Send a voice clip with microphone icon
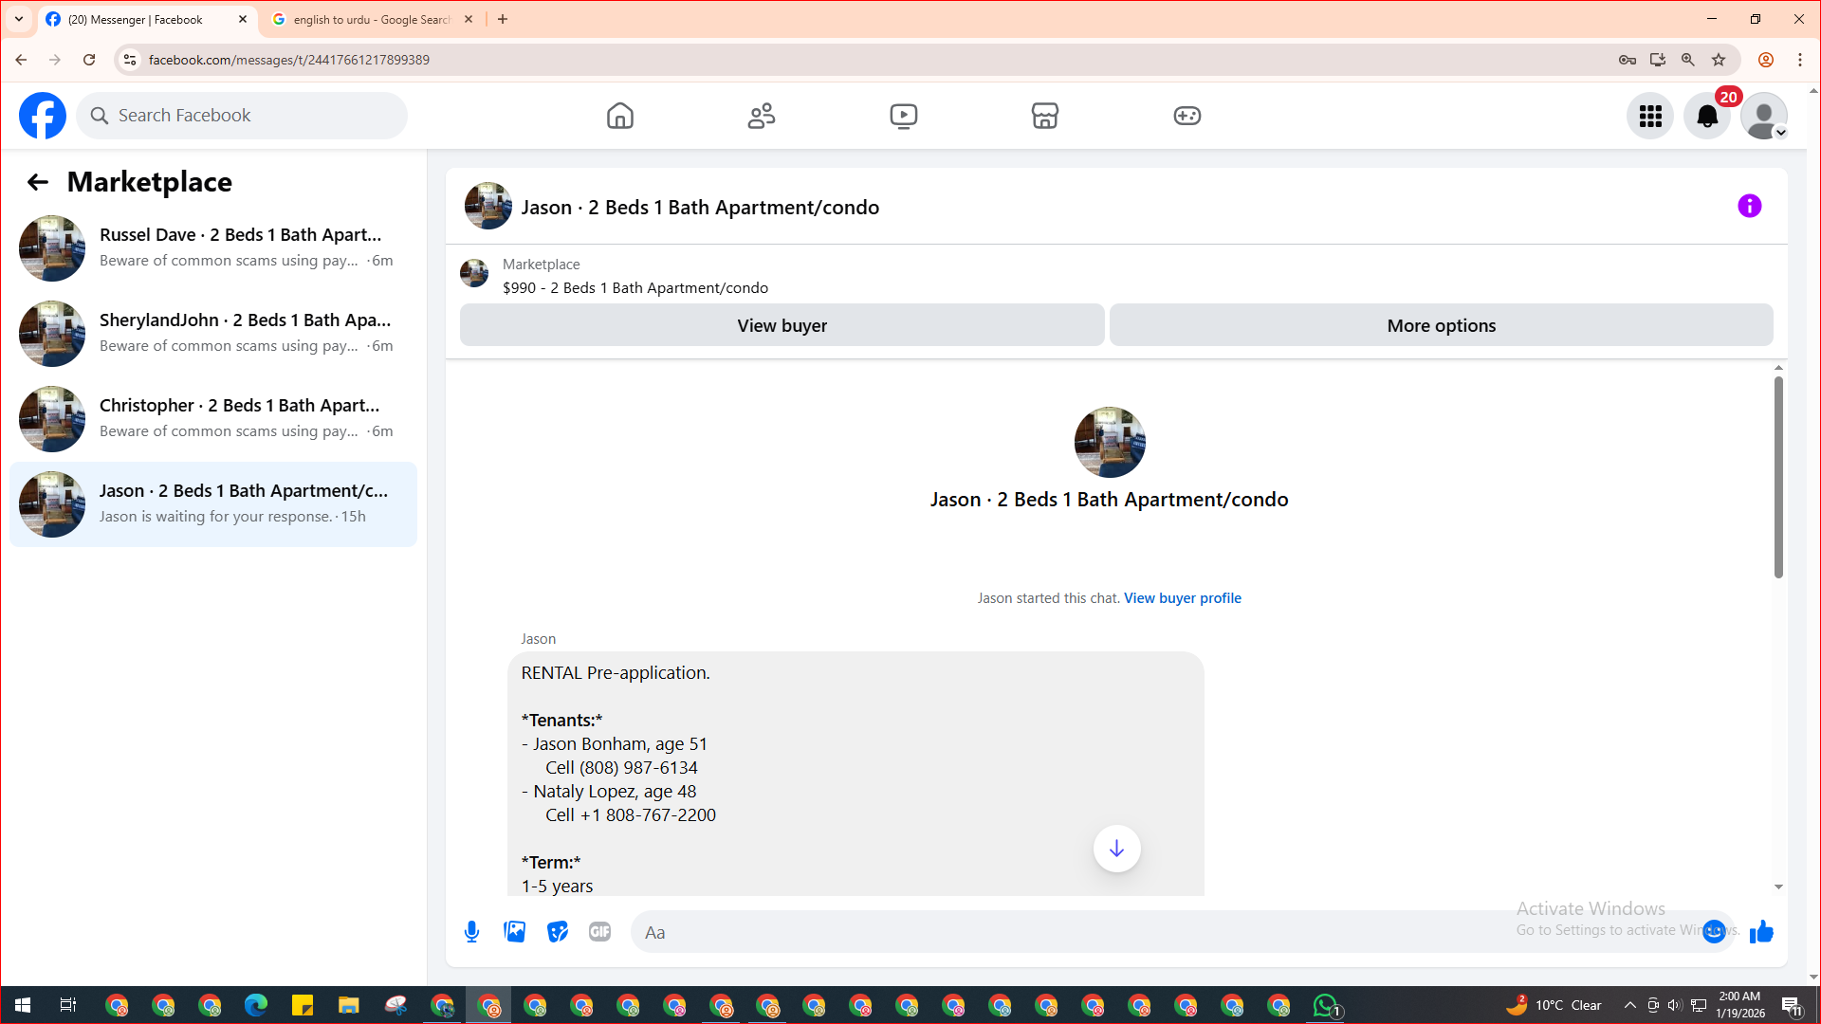This screenshot has width=1821, height=1024. pyautogui.click(x=471, y=932)
